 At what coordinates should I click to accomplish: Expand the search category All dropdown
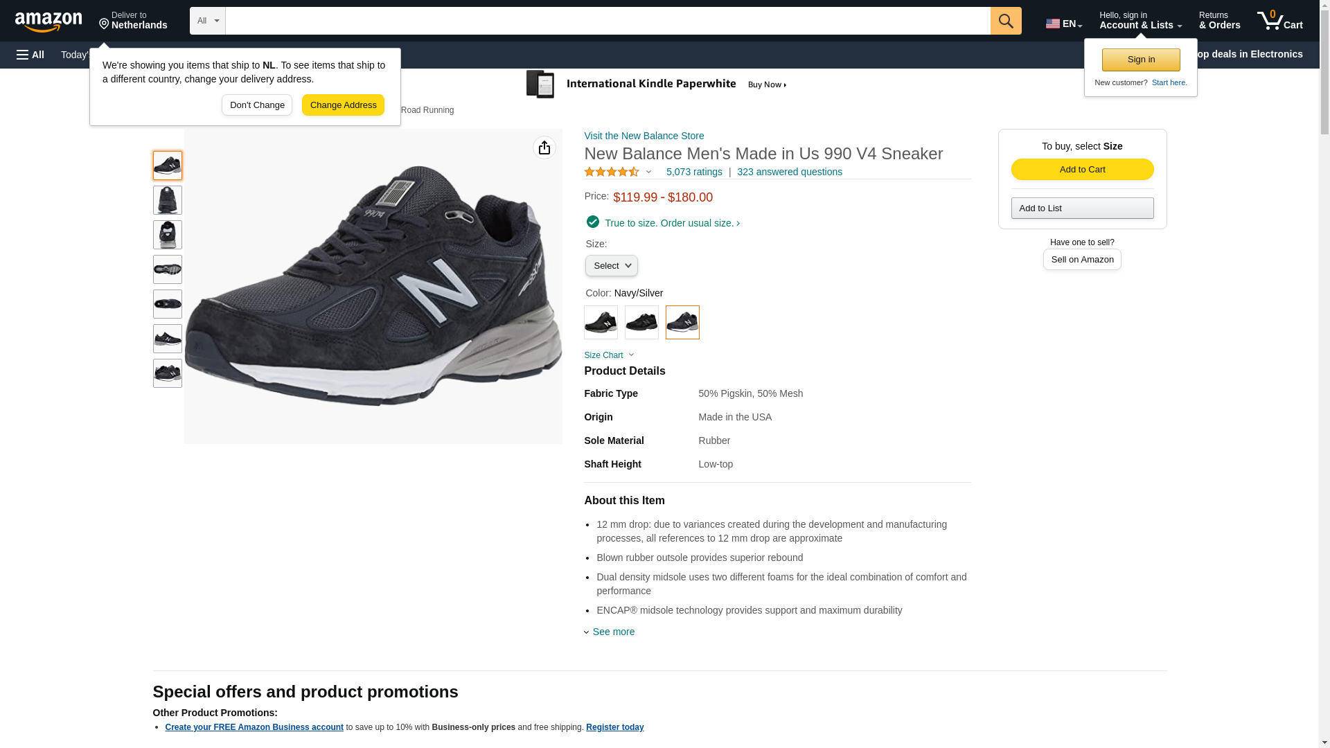coord(207,21)
